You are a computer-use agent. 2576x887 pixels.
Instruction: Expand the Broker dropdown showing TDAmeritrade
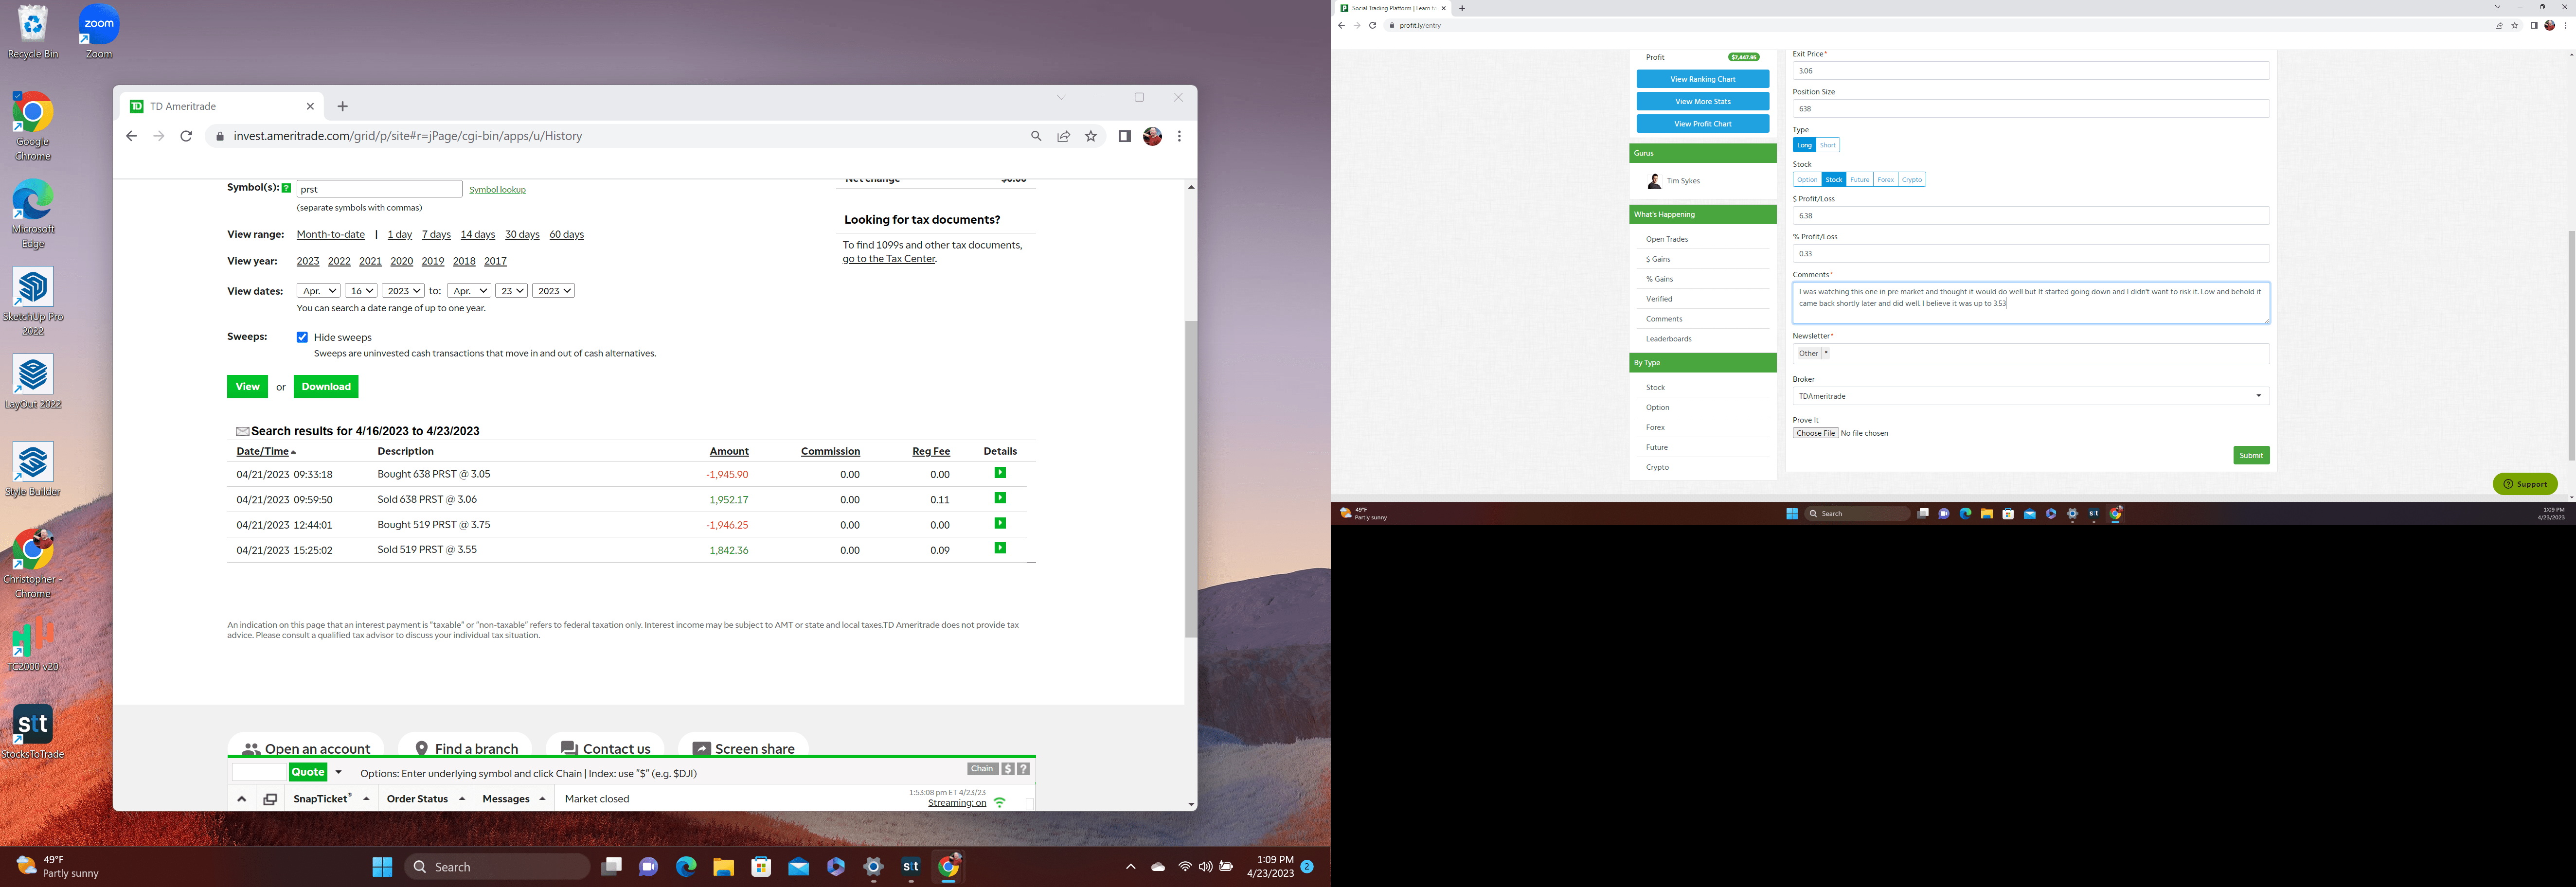coord(2030,396)
